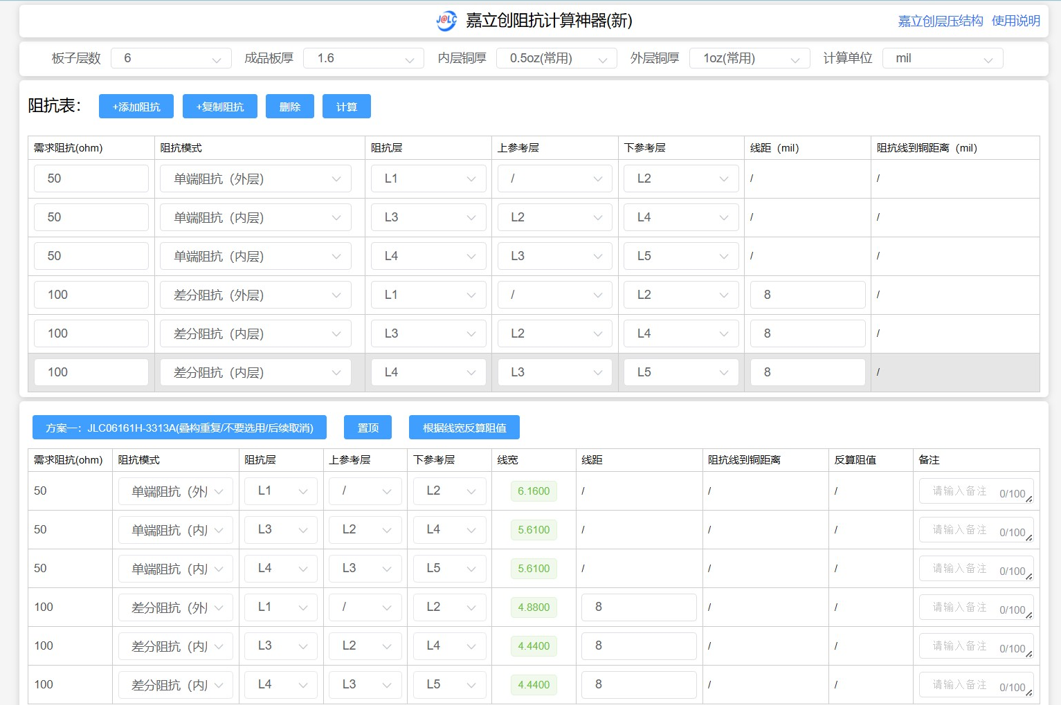This screenshot has width=1061, height=705.
Task: Open 阻抗表 50-ohm L4 row's L5 下参考层 dropdown
Action: click(x=682, y=256)
